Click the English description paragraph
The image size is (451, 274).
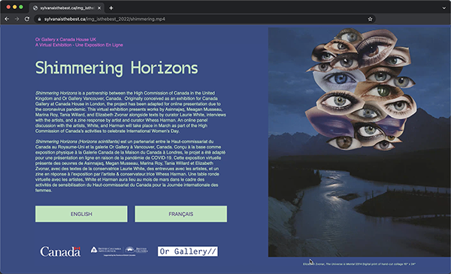[x=131, y=112]
